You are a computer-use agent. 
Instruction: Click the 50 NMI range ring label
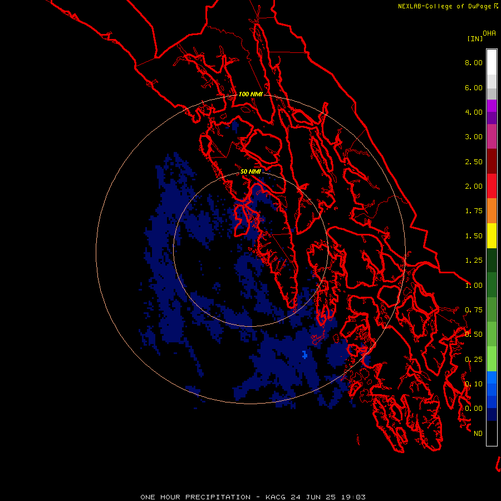pos(250,171)
